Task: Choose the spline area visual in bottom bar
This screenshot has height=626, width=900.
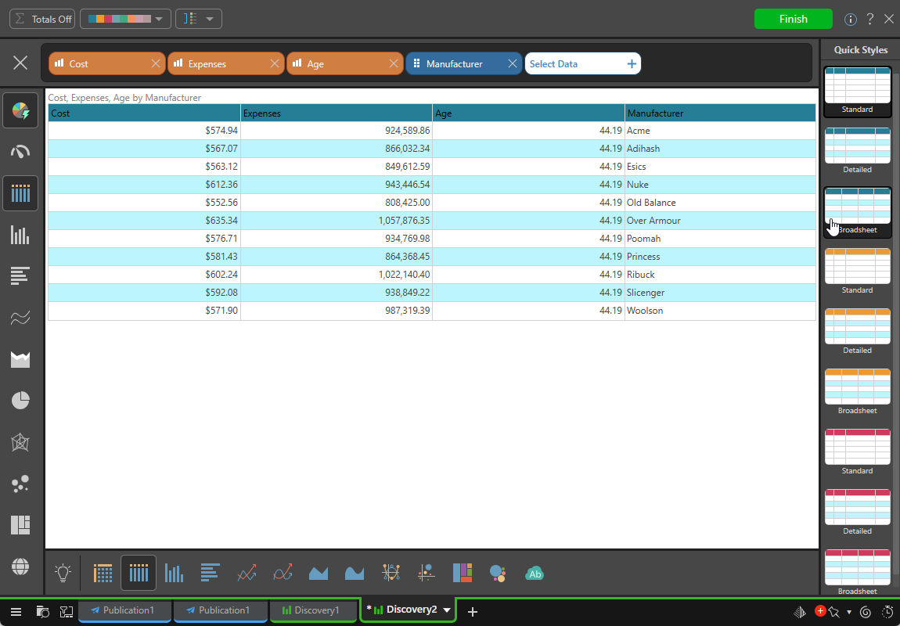Action: pos(355,573)
